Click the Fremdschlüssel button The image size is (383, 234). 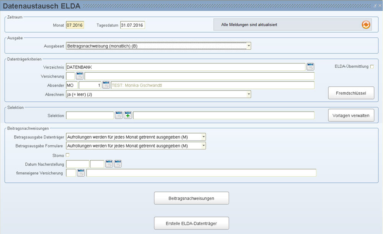click(351, 93)
